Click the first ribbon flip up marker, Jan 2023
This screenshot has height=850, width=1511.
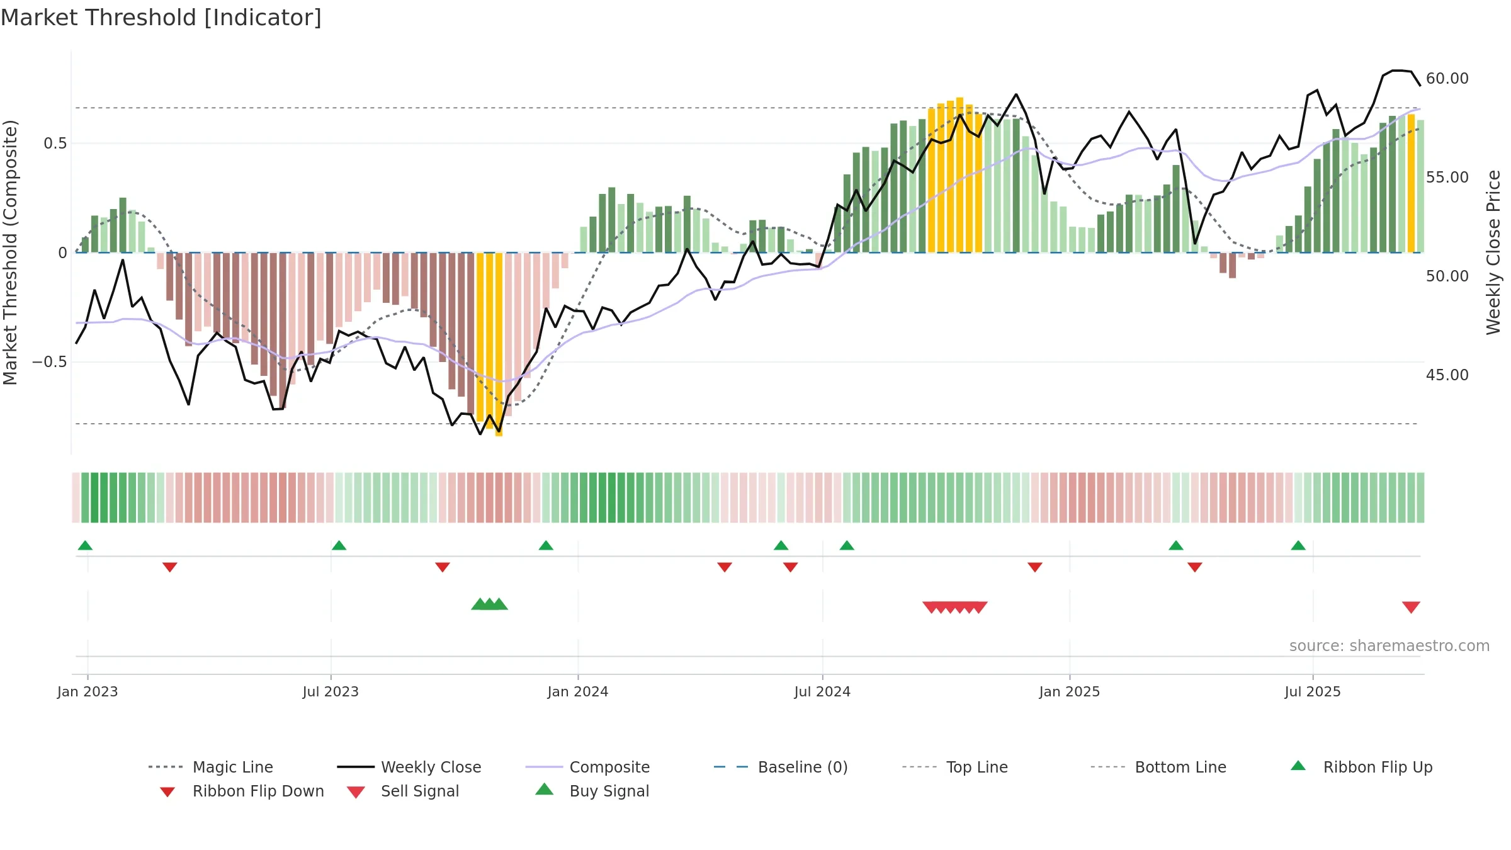point(85,545)
